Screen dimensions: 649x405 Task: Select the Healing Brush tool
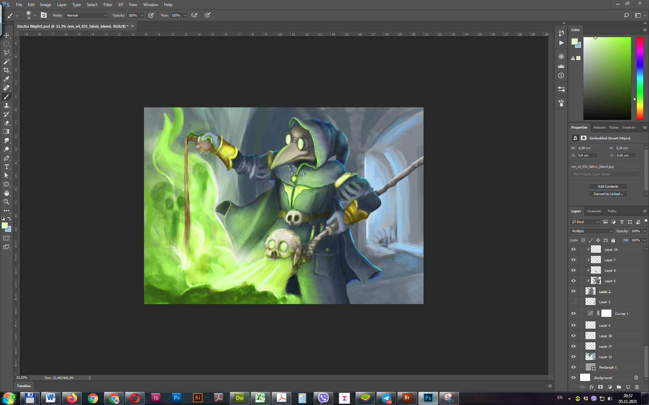point(6,88)
